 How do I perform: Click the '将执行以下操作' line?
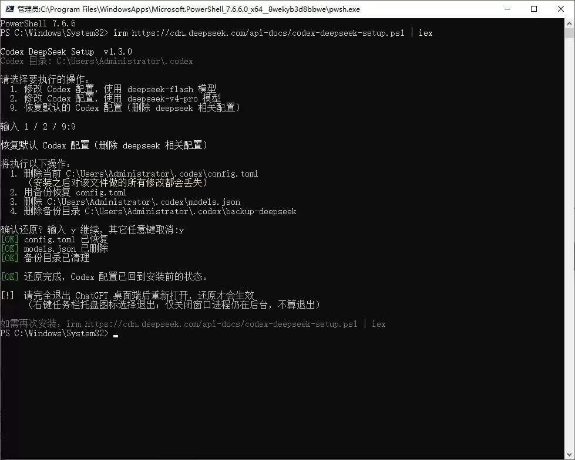click(x=36, y=164)
